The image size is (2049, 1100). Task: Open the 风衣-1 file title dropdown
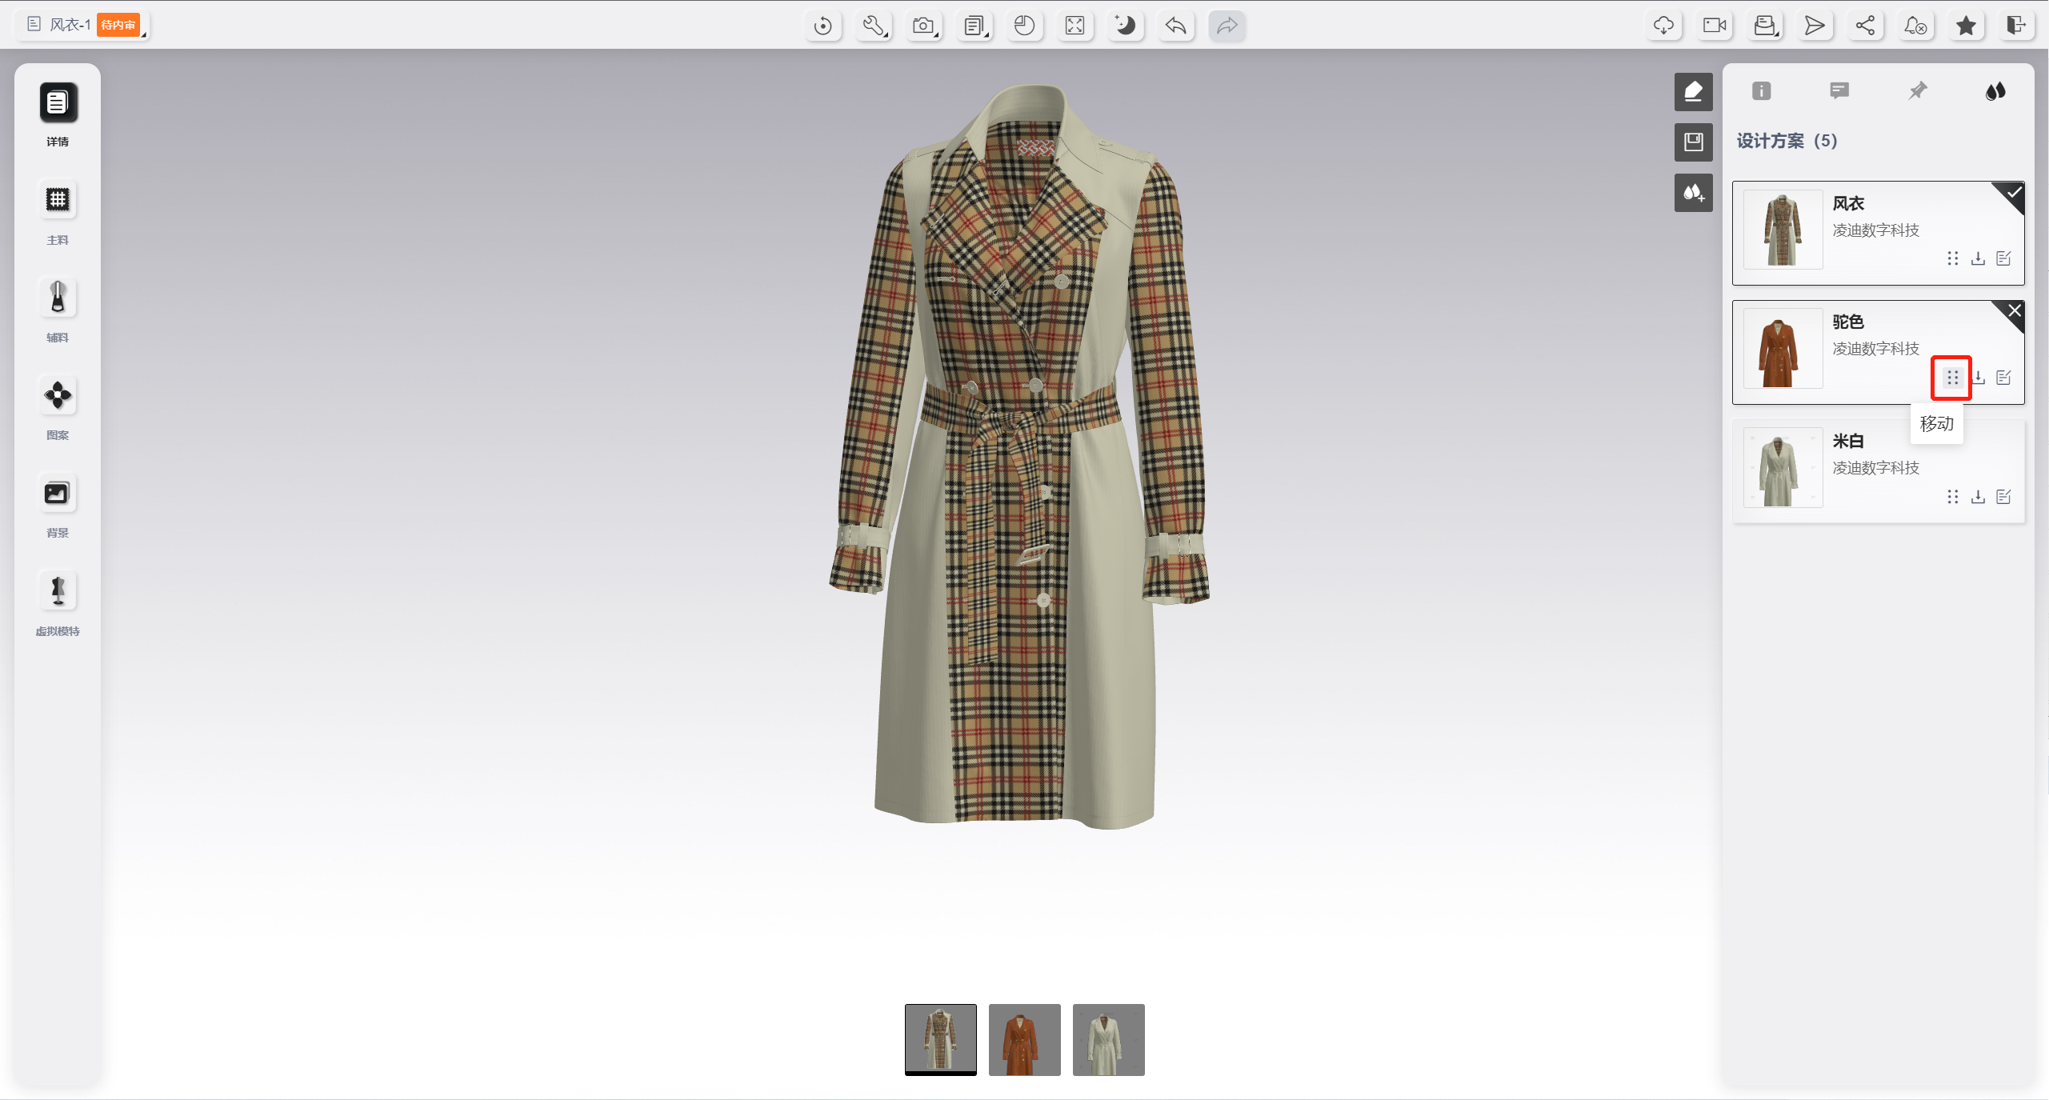83,25
